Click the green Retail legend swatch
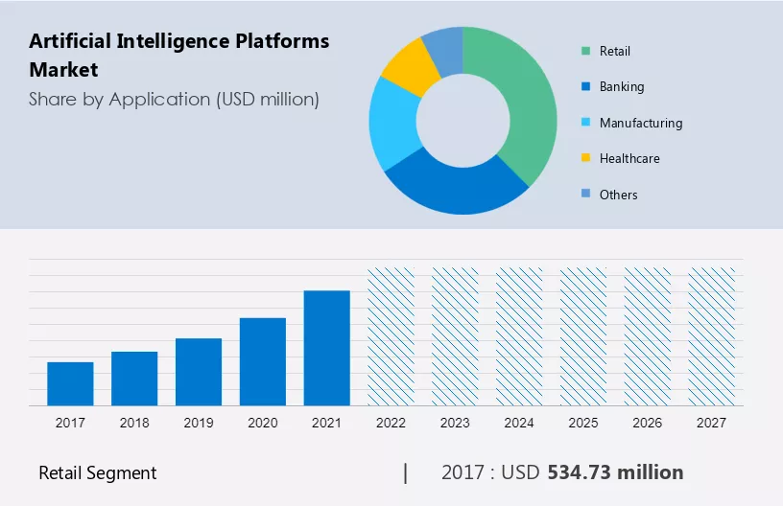Screen dimensions: 783x506 point(585,51)
